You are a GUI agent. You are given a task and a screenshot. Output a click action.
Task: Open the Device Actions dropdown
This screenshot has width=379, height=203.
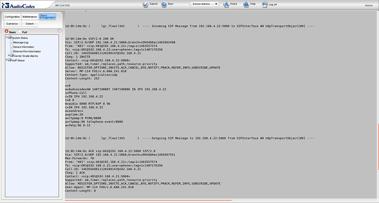[205, 4]
